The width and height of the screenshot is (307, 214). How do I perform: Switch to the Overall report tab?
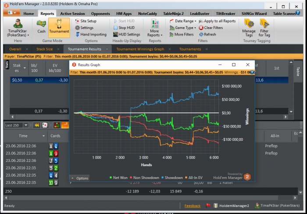pyautogui.click(x=15, y=49)
